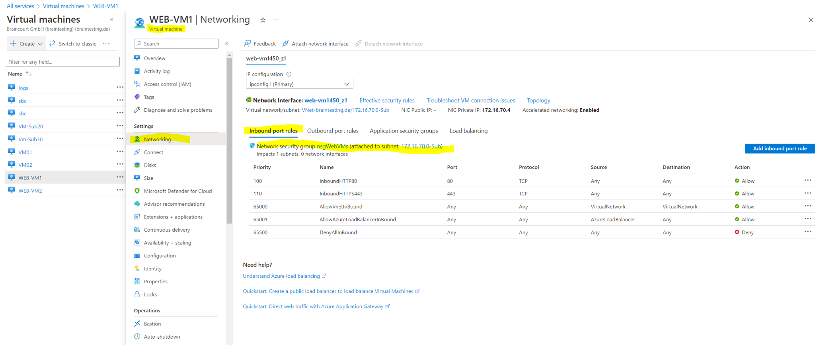
Task: Switch to the Outbound port rules tab
Action: [333, 131]
